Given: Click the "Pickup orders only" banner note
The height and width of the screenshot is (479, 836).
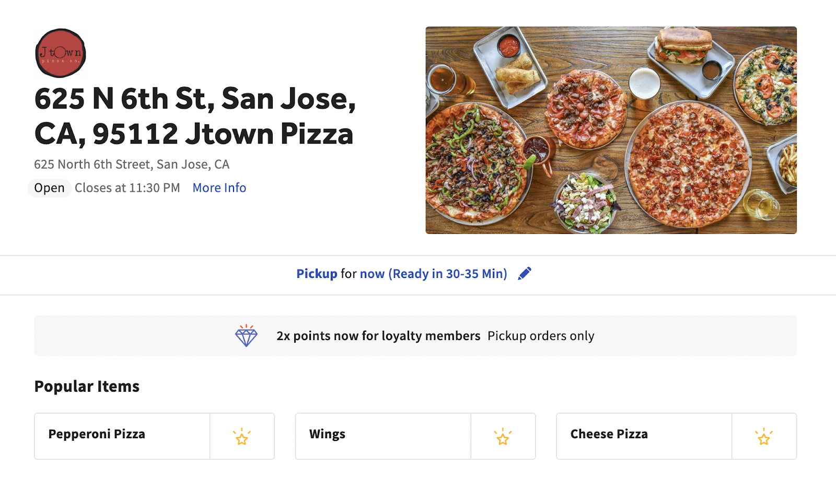Looking at the screenshot, I should [541, 336].
